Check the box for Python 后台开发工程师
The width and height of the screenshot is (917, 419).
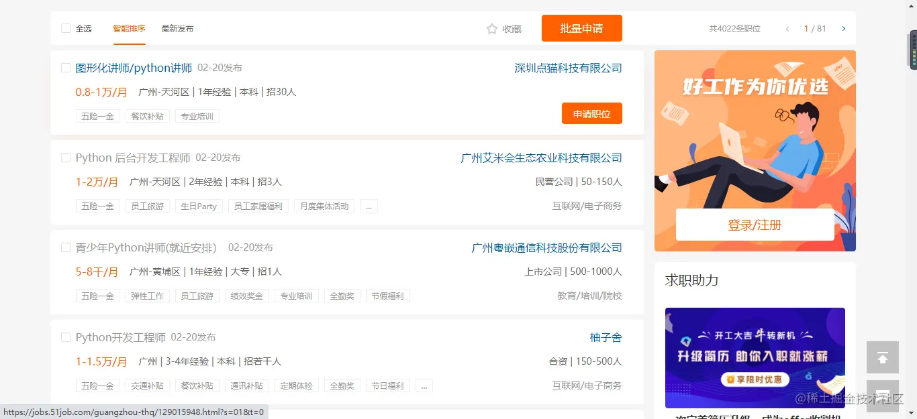(66, 158)
